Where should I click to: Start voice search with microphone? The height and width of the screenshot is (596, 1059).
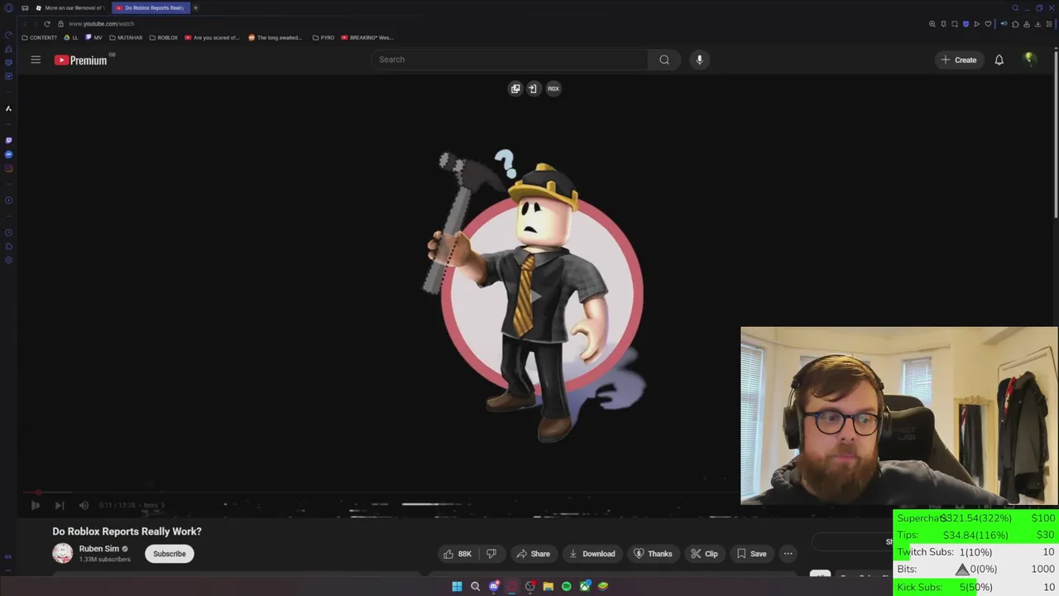[699, 60]
